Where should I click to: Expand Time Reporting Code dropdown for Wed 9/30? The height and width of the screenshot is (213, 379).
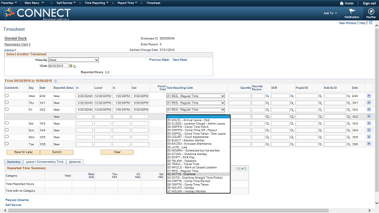(x=195, y=96)
